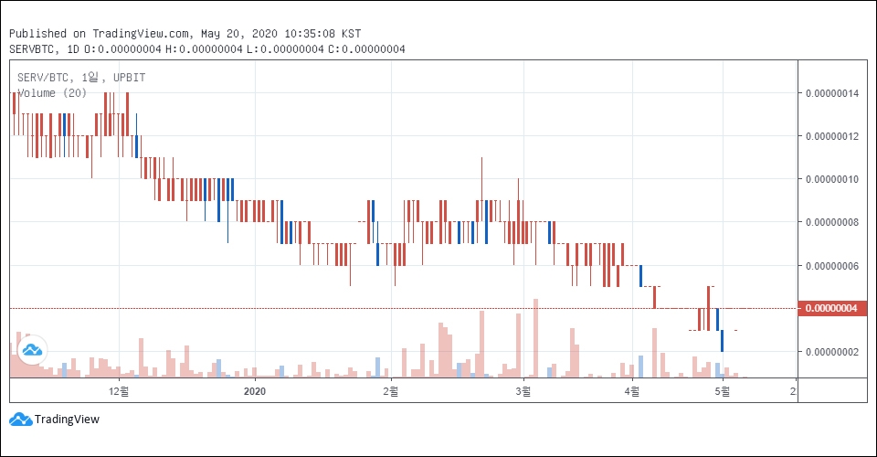Image resolution: width=877 pixels, height=457 pixels.
Task: Click the 5월 date axis label
Action: (722, 391)
